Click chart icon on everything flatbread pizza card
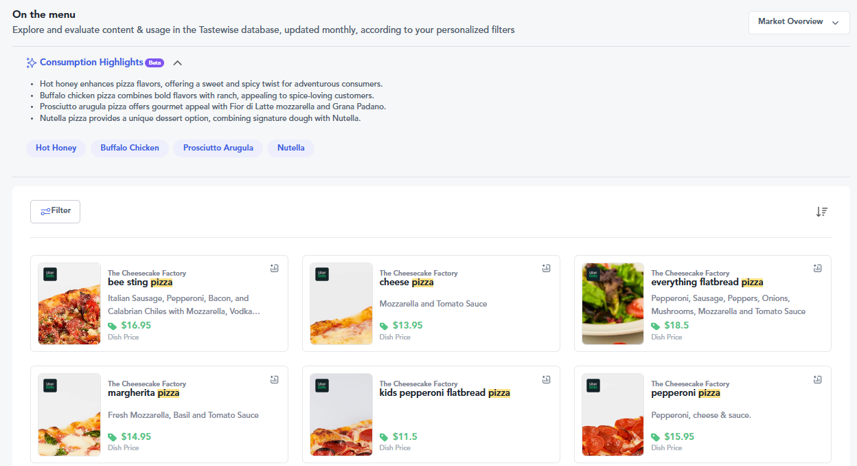 pyautogui.click(x=817, y=269)
